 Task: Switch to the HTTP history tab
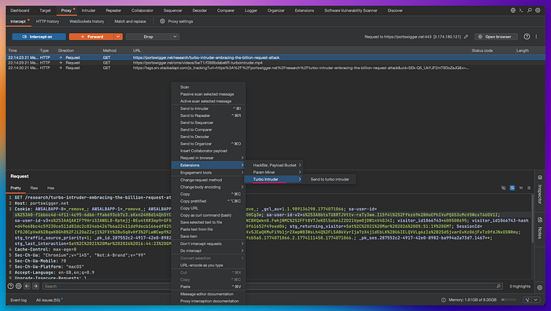pyautogui.click(x=47, y=21)
